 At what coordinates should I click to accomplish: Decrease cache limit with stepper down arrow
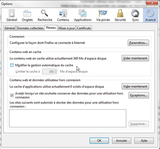[55, 73]
